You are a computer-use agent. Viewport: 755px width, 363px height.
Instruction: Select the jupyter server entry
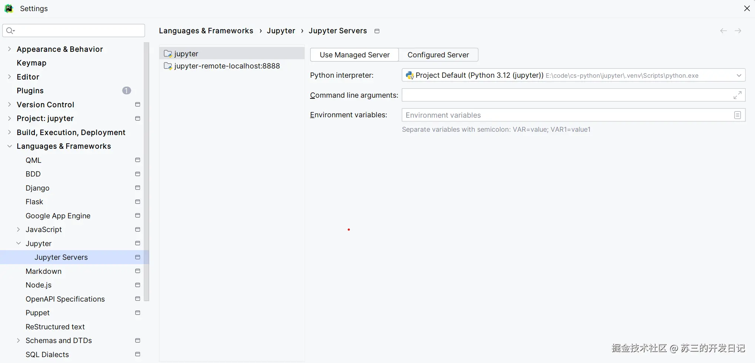(232, 54)
